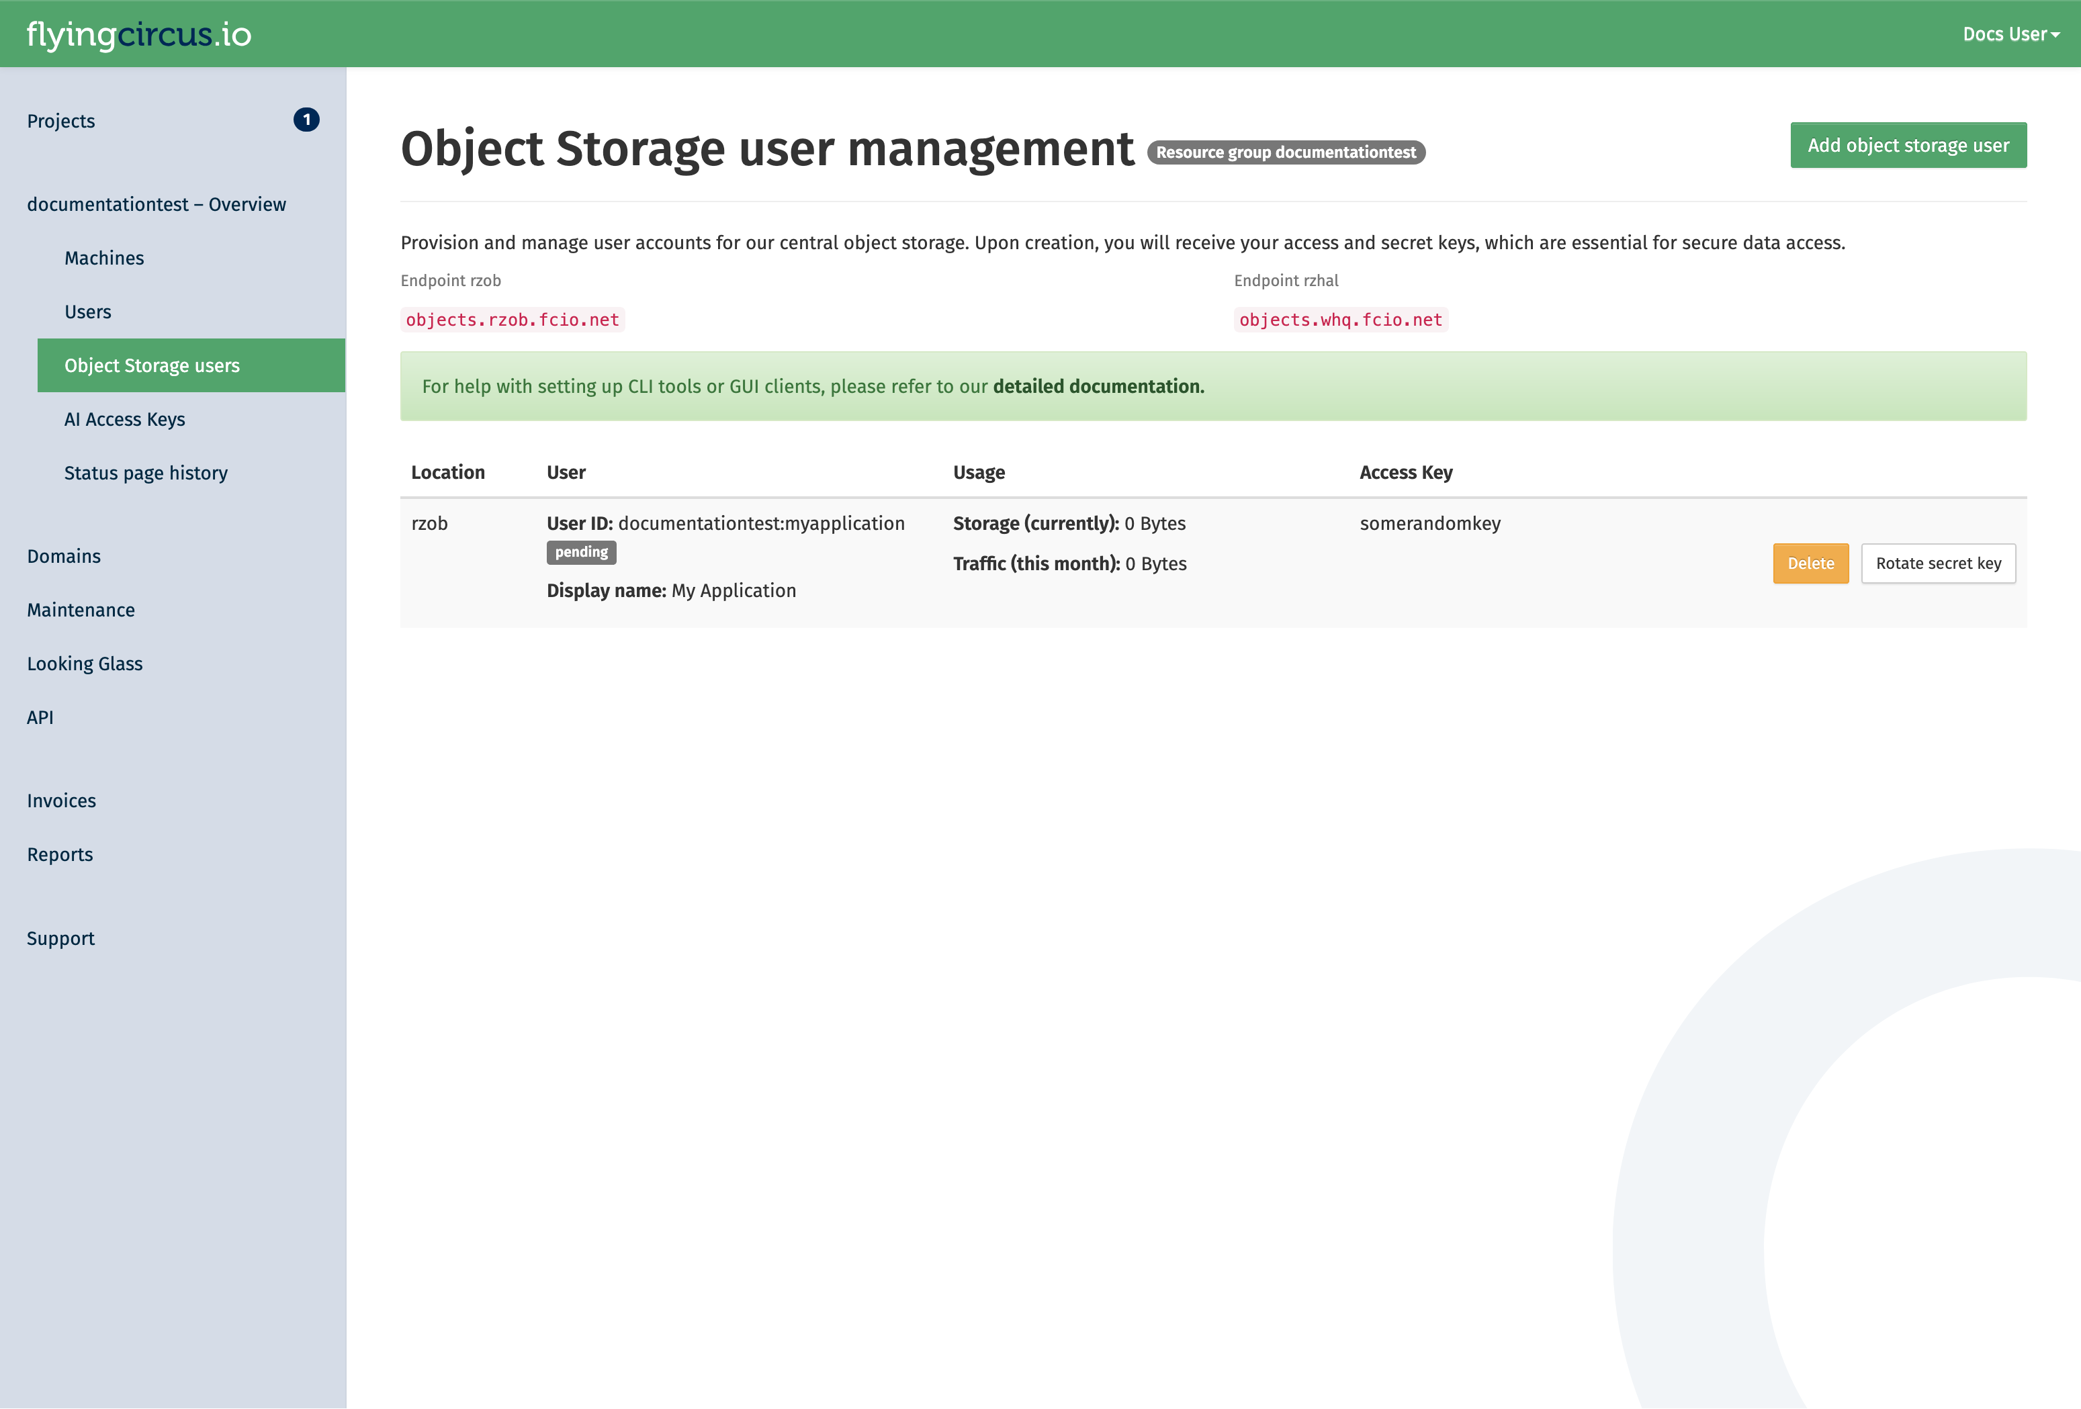Open AI Access Keys

click(x=124, y=419)
